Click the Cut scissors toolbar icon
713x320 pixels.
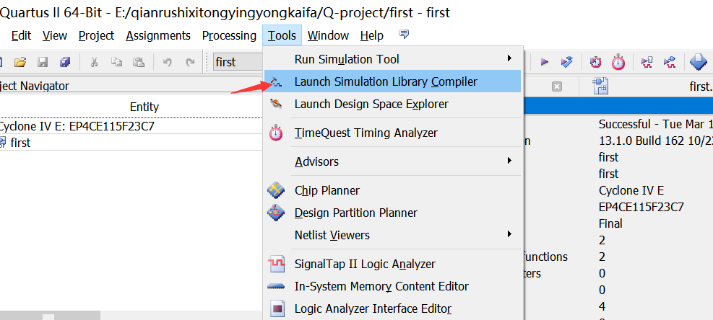(x=94, y=62)
